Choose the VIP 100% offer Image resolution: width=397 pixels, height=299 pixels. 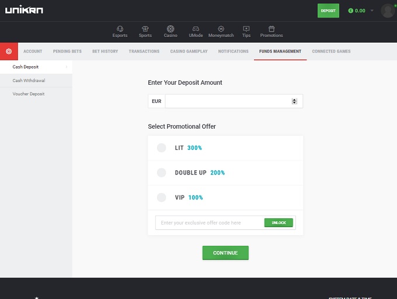point(162,198)
